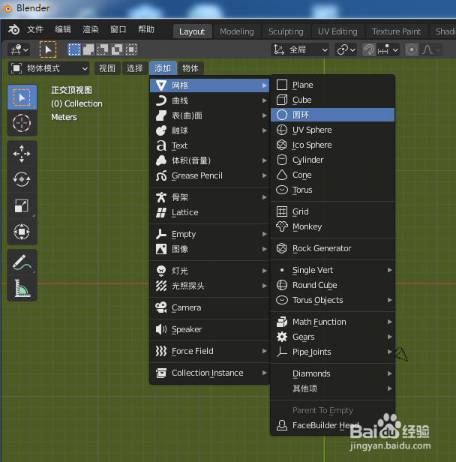Add a Speaker object
Viewport: 456px width, 462px height.
(x=209, y=329)
